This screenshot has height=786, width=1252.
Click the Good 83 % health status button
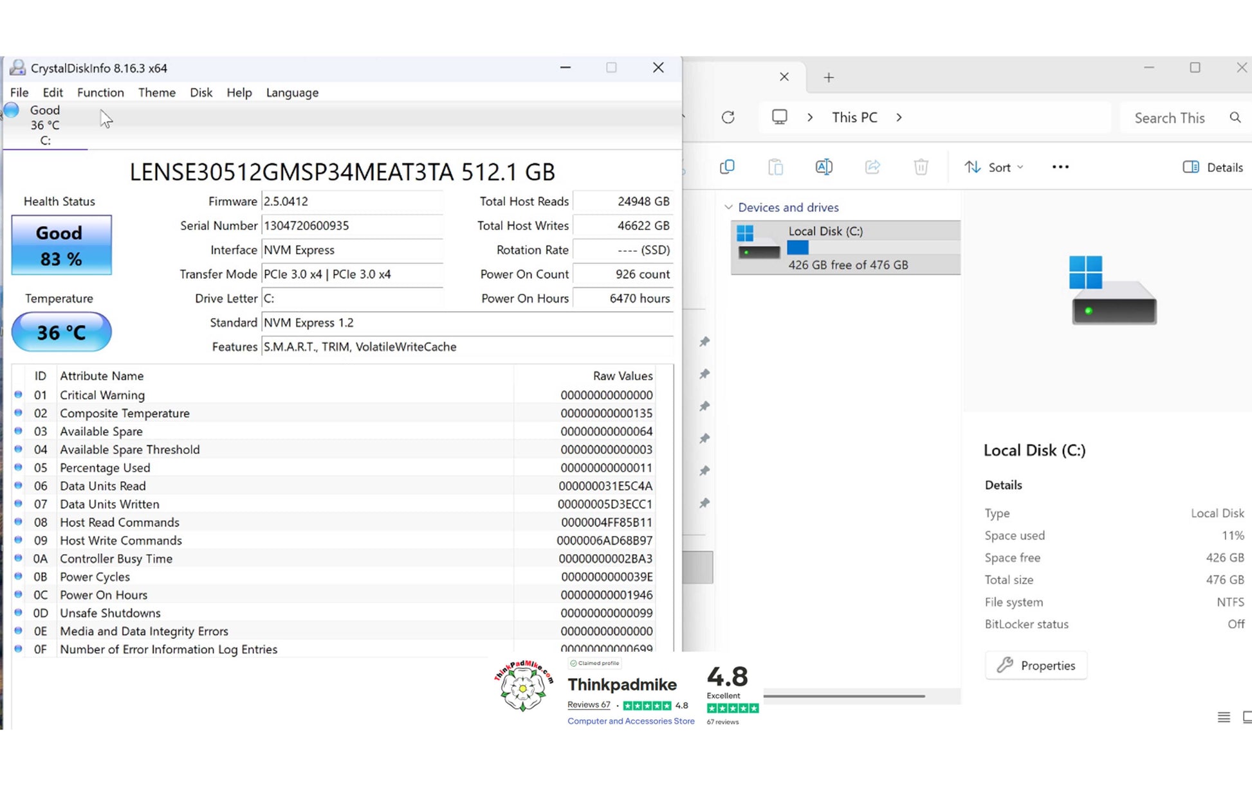(x=61, y=246)
